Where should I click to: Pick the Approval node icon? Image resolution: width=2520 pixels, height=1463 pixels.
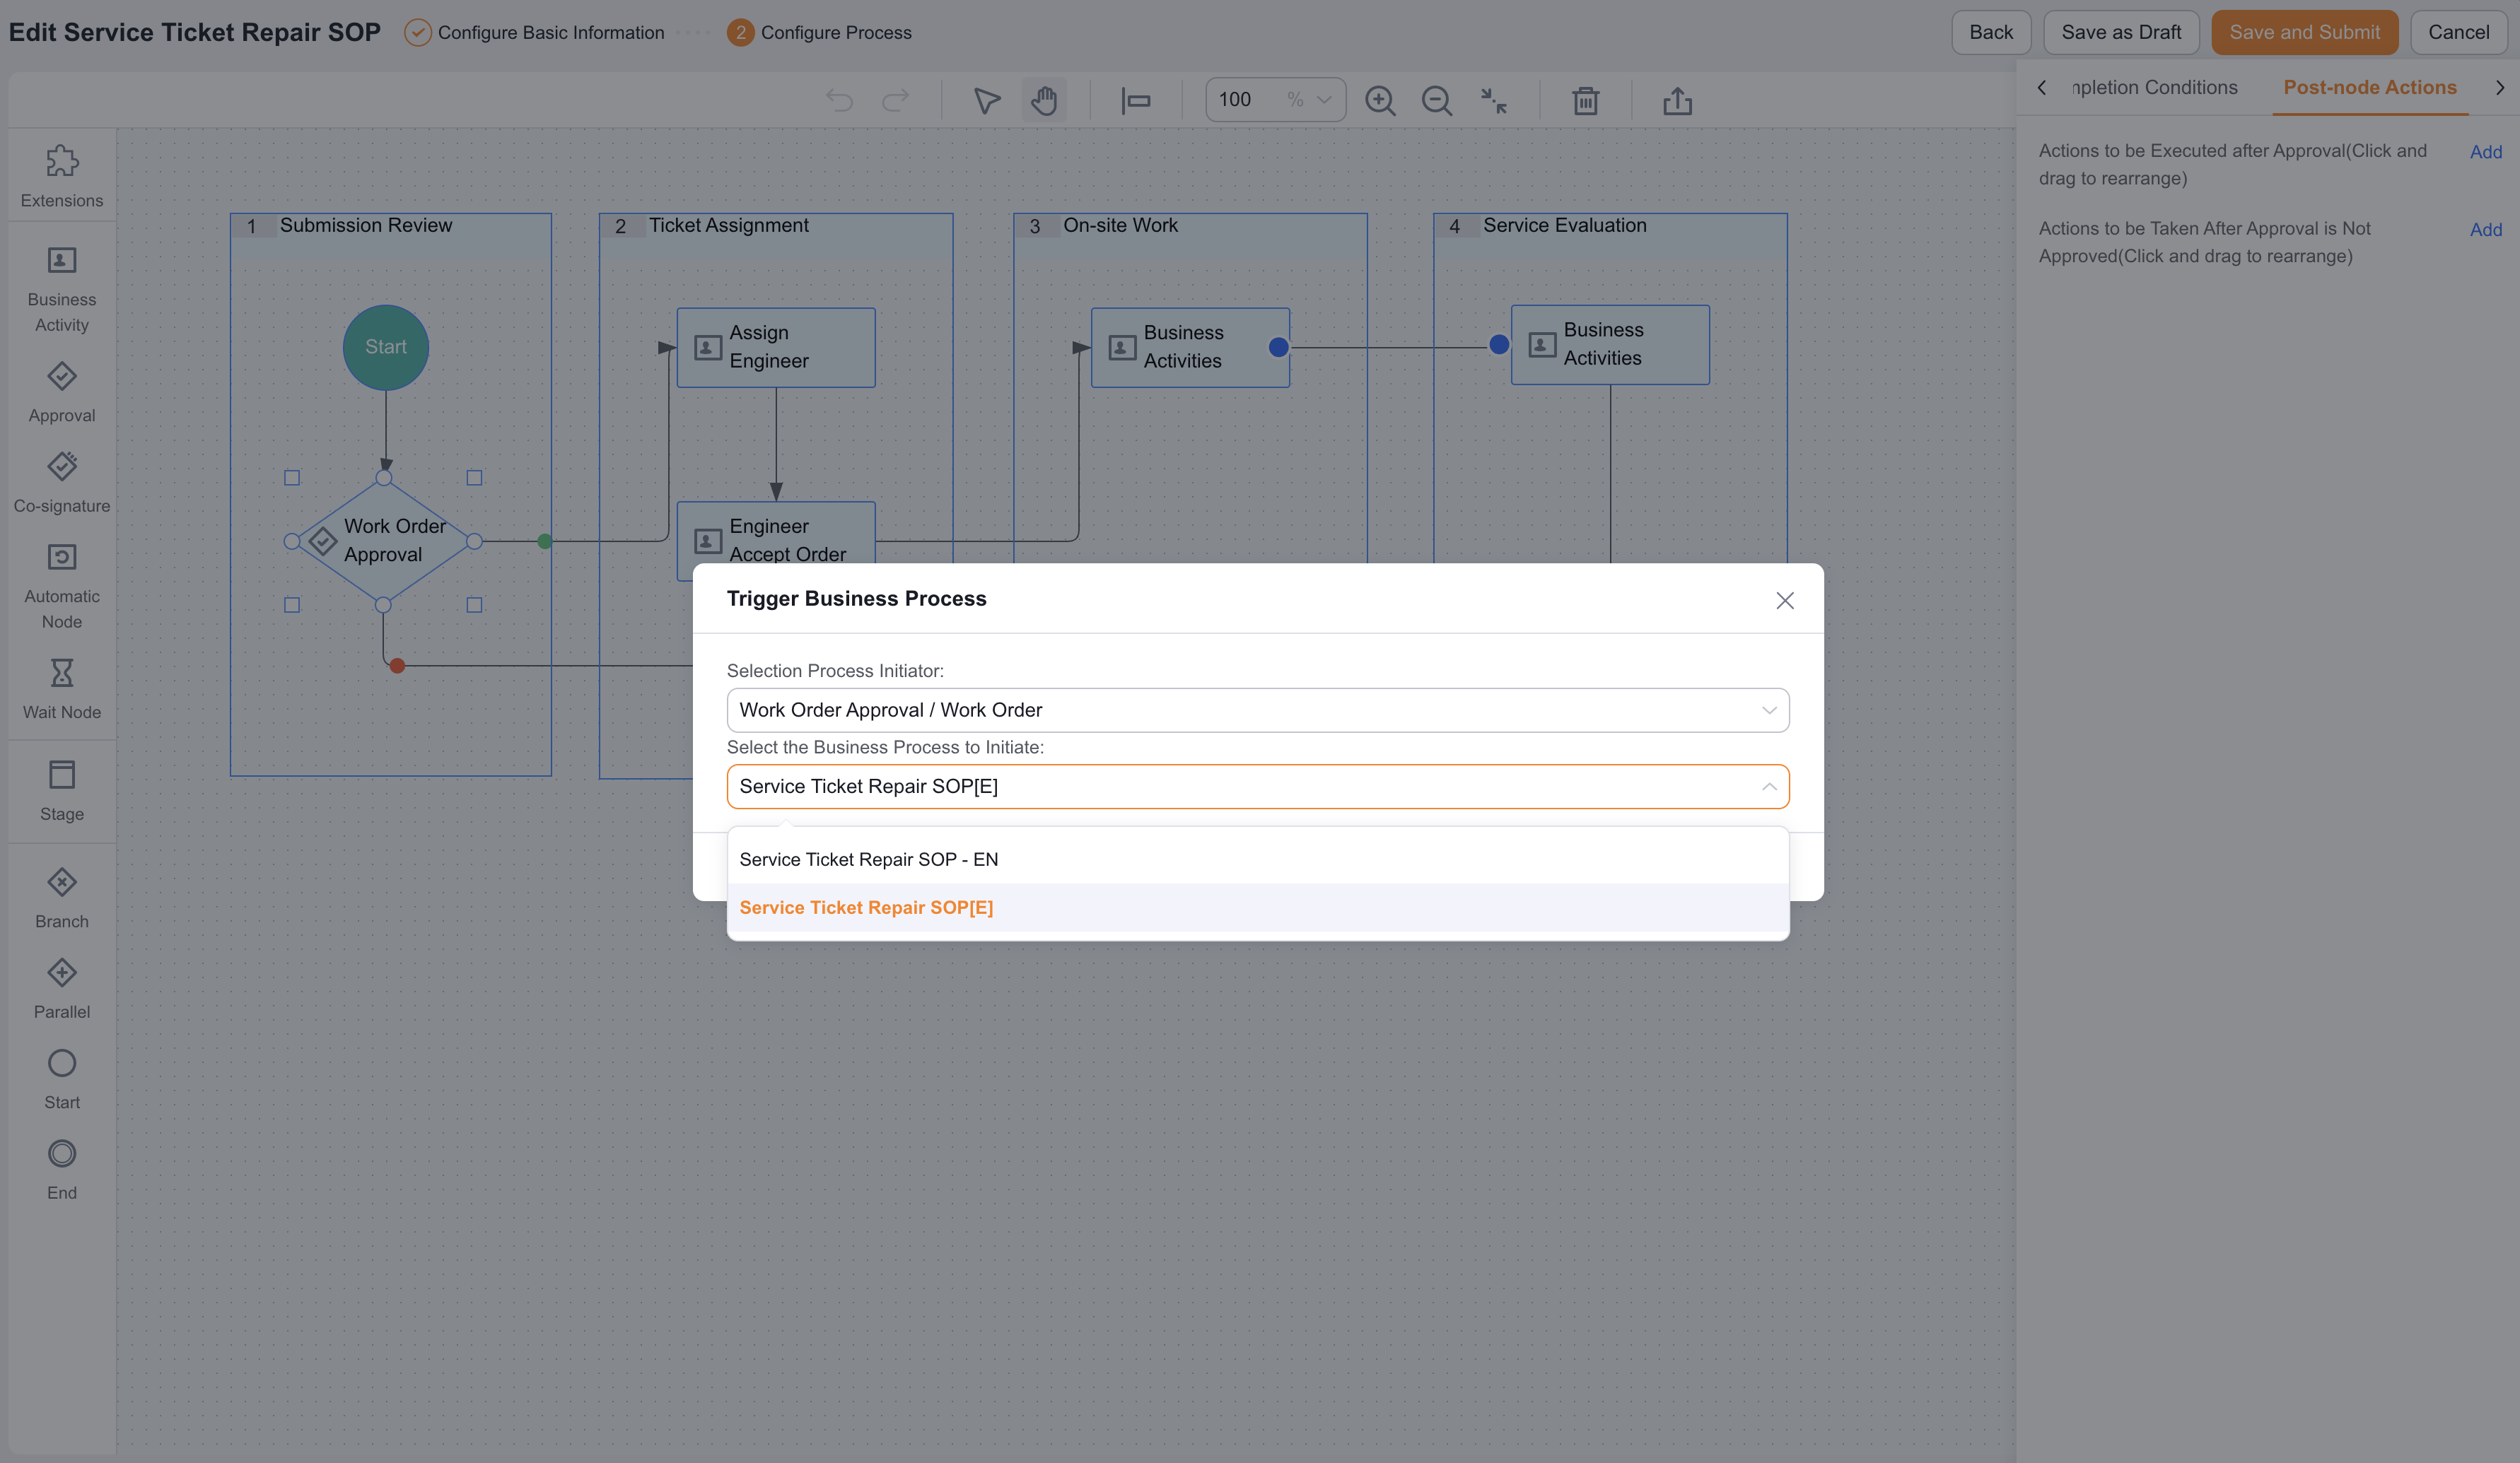[x=62, y=376]
